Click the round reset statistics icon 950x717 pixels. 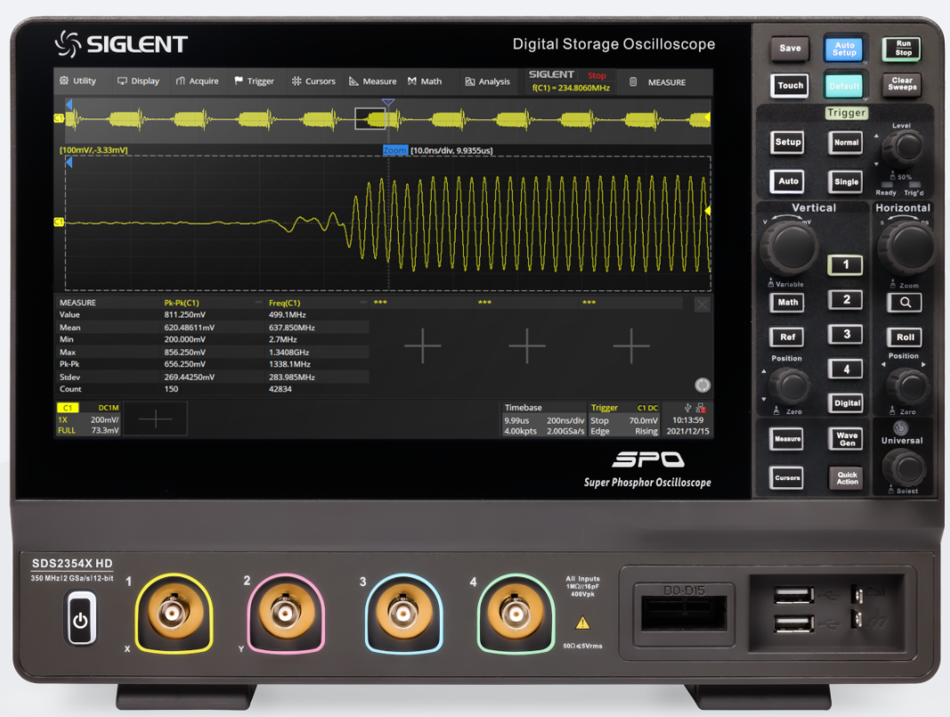coord(702,385)
